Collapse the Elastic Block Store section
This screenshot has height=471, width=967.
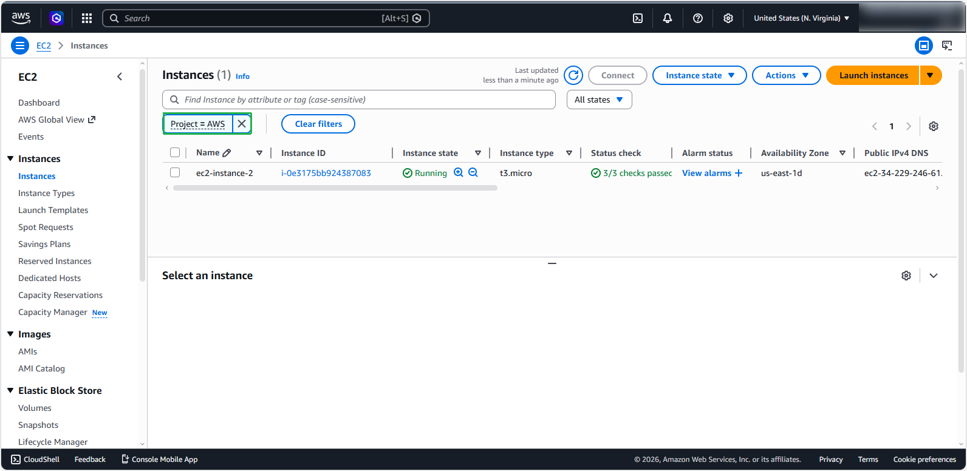coord(10,390)
